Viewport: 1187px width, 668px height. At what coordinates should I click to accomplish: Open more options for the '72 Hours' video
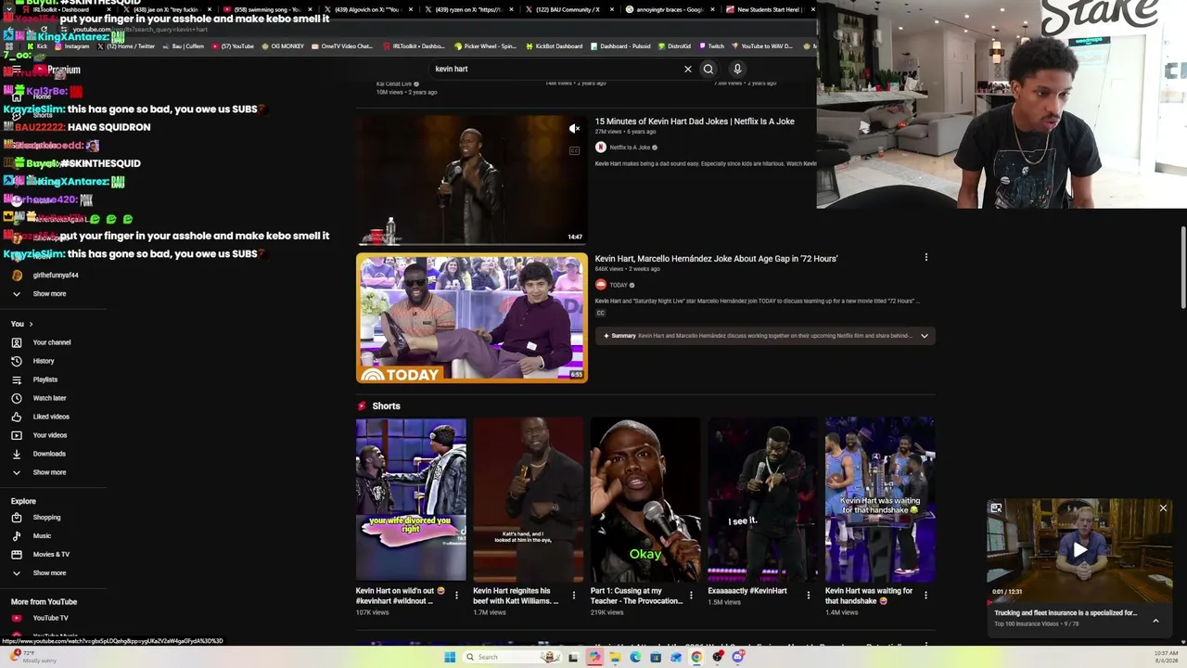[925, 258]
